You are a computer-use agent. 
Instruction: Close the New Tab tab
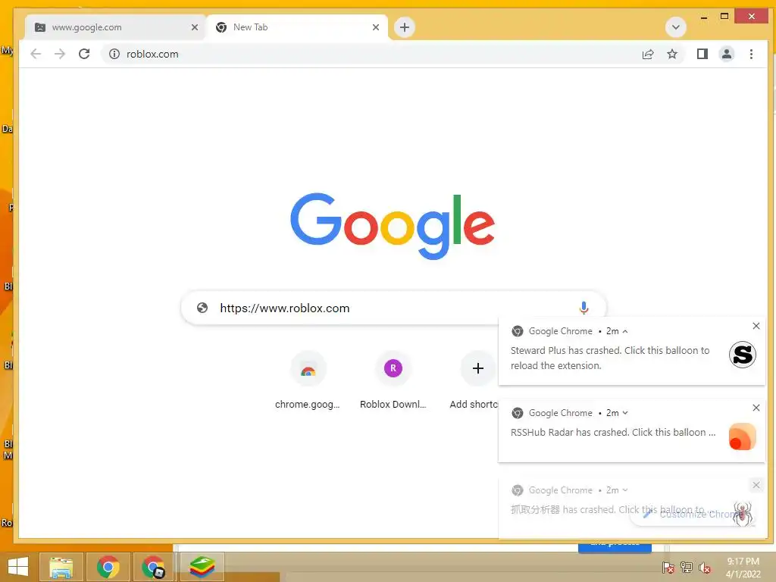click(x=376, y=27)
